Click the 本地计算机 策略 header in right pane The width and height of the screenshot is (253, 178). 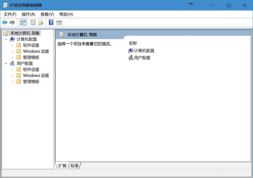[82, 35]
